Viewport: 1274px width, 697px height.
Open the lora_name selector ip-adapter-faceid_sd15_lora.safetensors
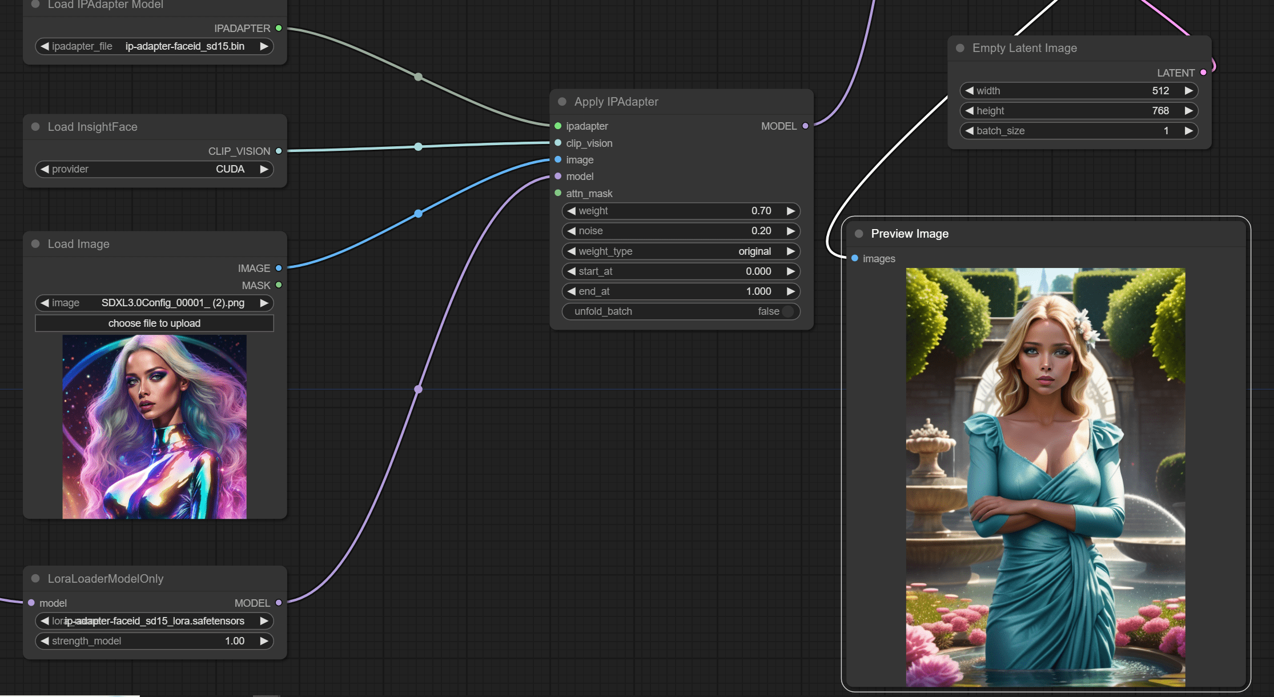[x=154, y=621]
